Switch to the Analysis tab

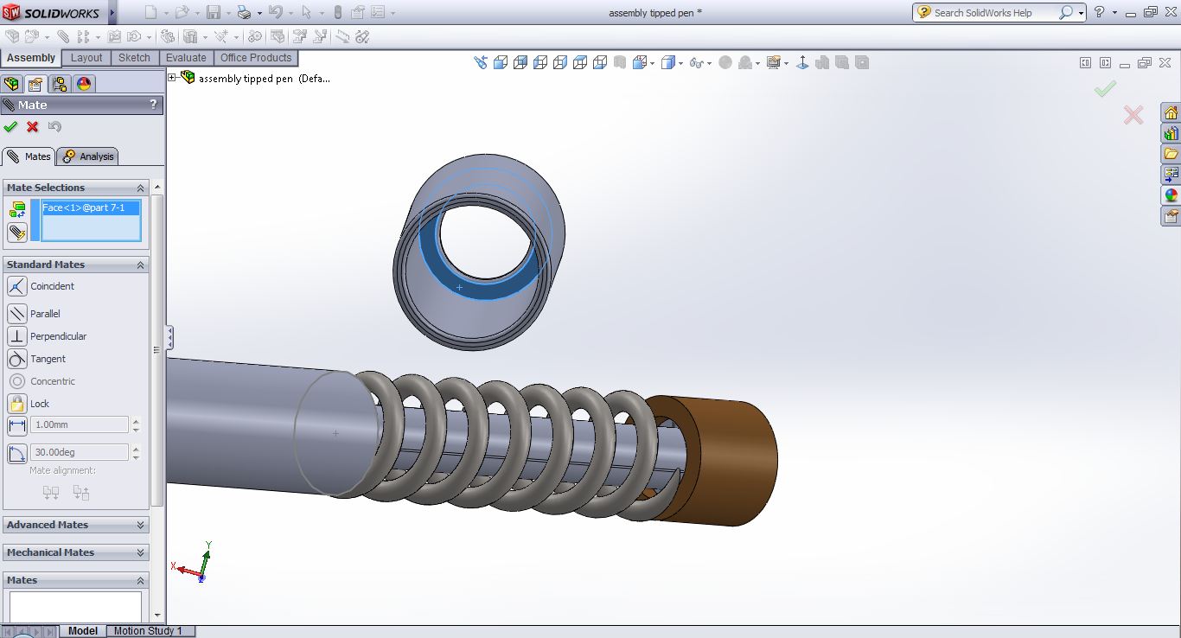coord(88,156)
